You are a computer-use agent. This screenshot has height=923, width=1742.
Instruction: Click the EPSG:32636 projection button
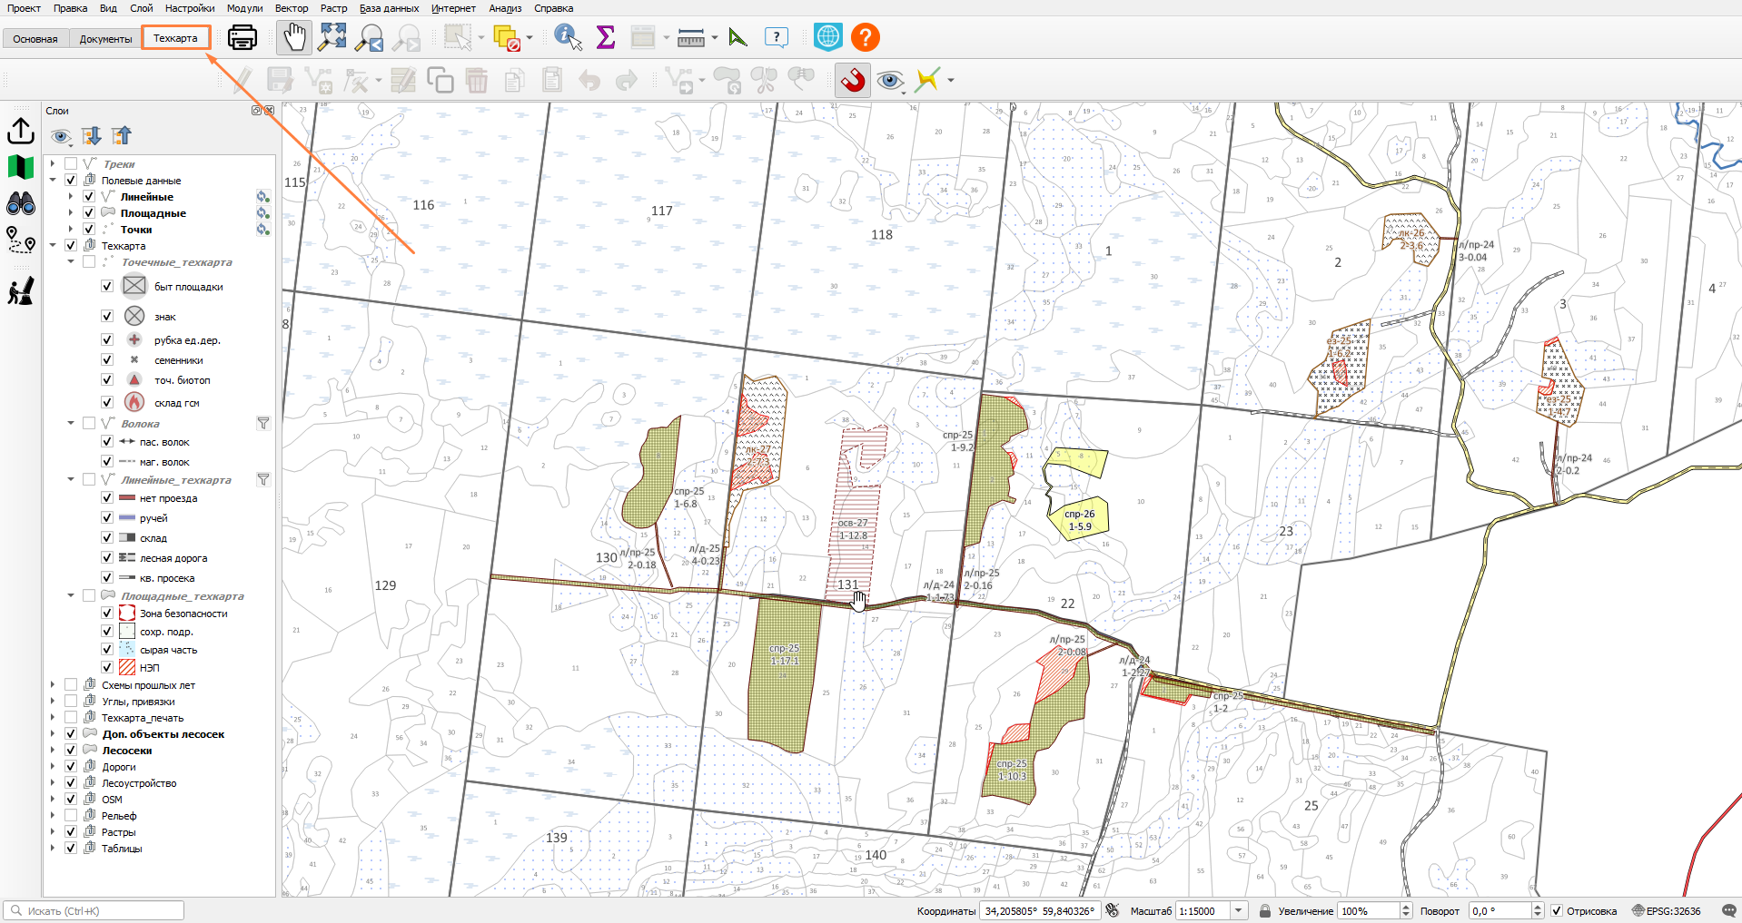1667,911
